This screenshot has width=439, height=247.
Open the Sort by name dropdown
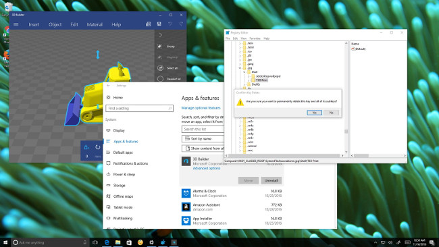(203, 139)
